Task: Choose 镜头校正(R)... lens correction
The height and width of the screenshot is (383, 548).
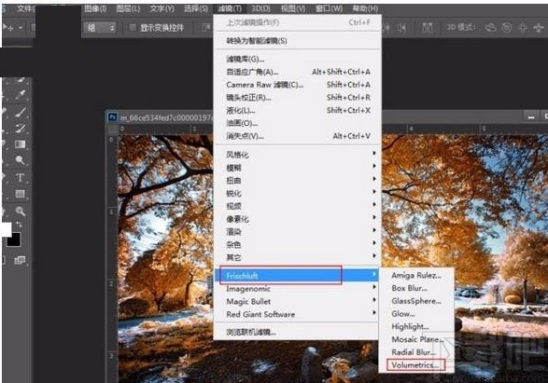Action: click(x=298, y=97)
